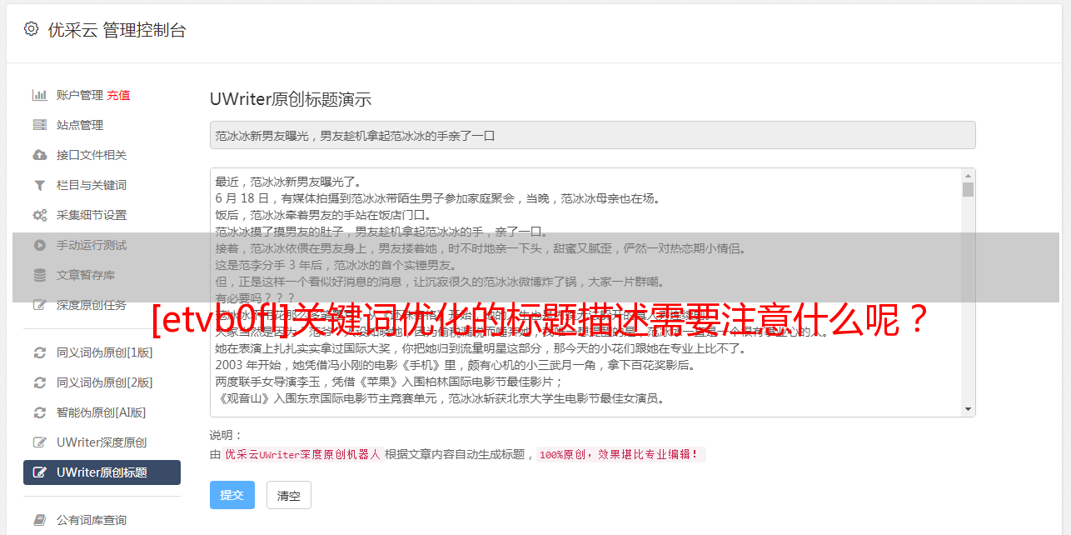Click the refresh icon for 同义词伪原创[2版]

click(x=39, y=382)
